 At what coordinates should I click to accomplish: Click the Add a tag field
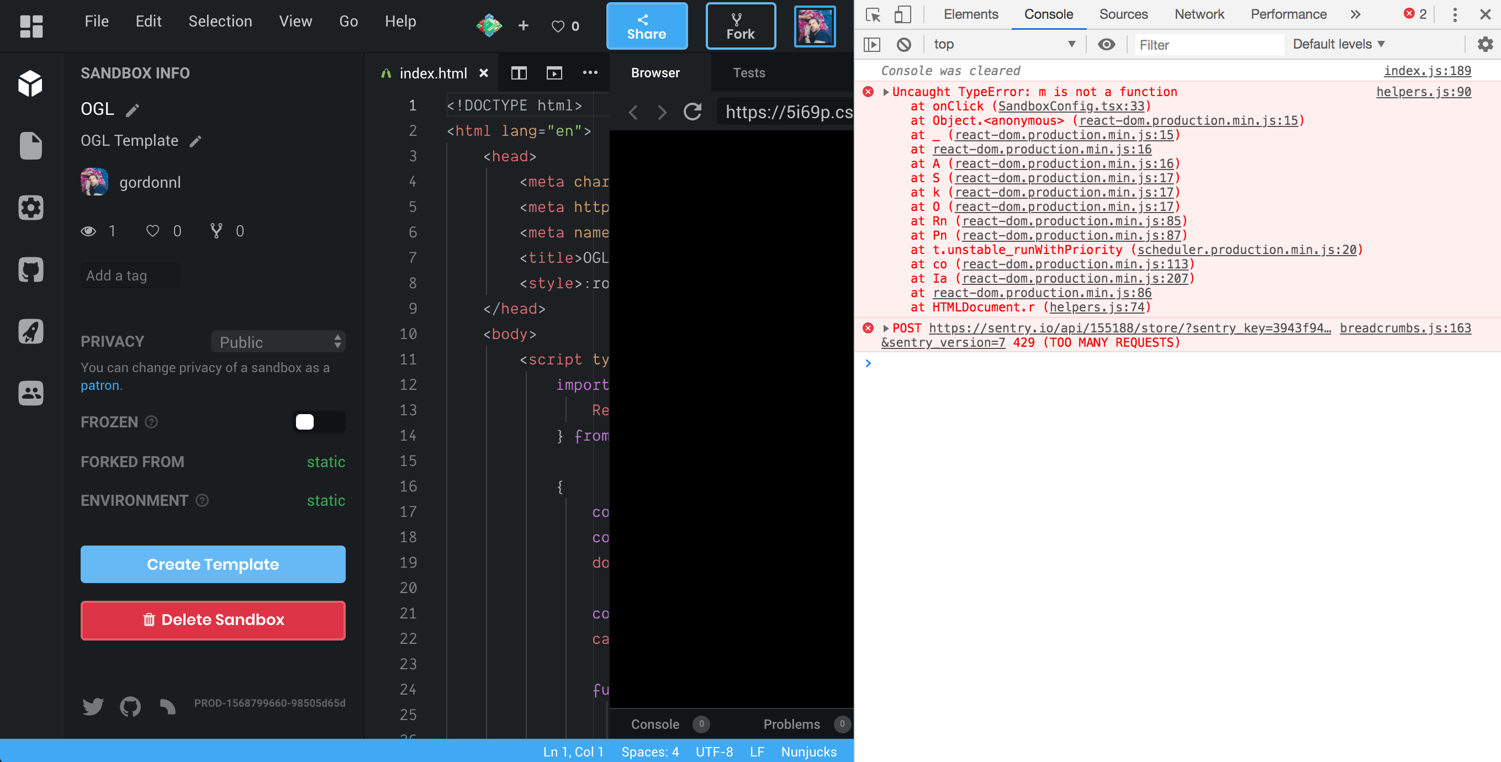130,276
